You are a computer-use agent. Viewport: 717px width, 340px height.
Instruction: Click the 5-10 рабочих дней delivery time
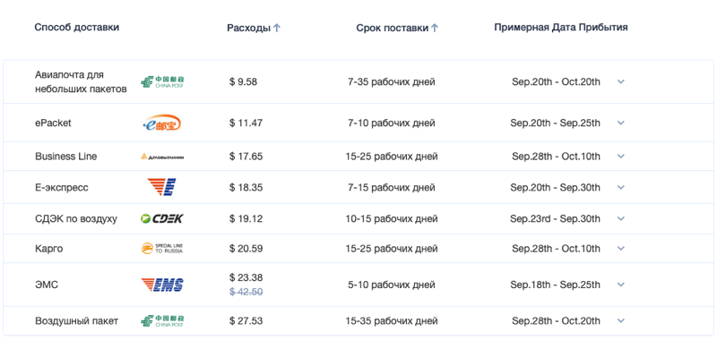tap(392, 285)
